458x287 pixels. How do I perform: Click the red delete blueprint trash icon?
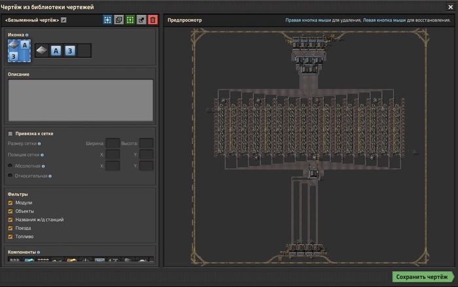tap(152, 20)
